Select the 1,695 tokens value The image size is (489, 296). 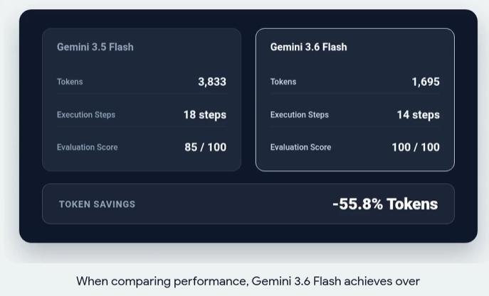point(426,82)
